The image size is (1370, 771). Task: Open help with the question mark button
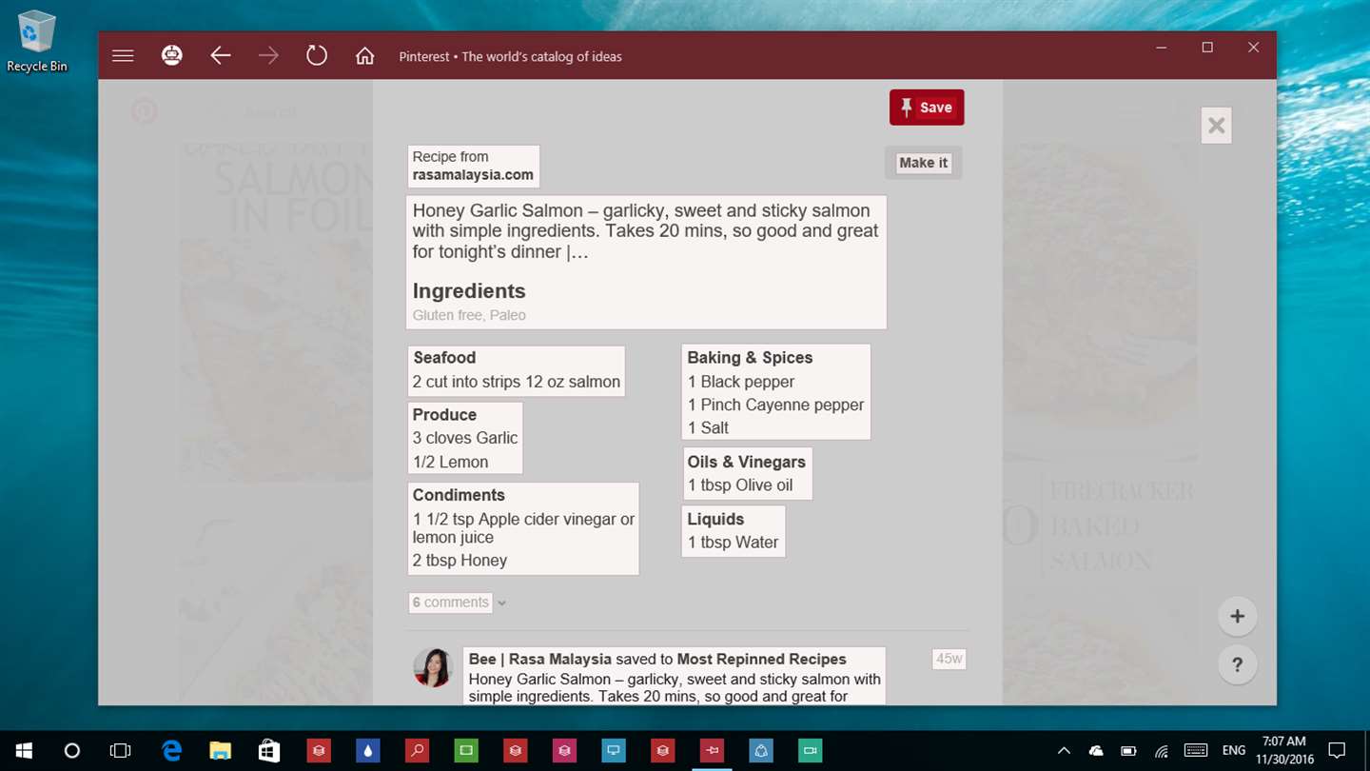point(1237,664)
